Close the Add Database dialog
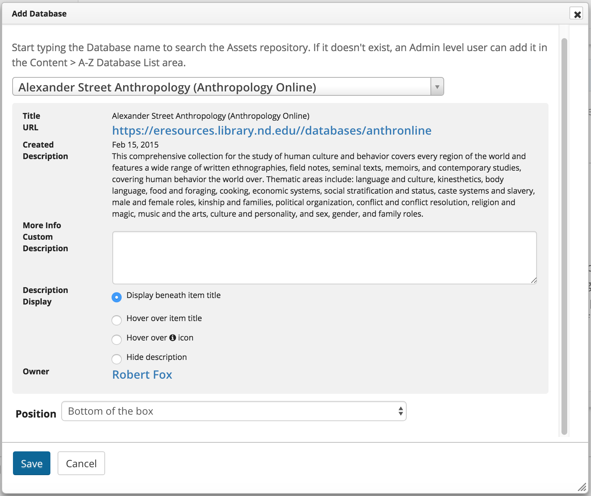Image resolution: width=591 pixels, height=496 pixels. click(577, 14)
